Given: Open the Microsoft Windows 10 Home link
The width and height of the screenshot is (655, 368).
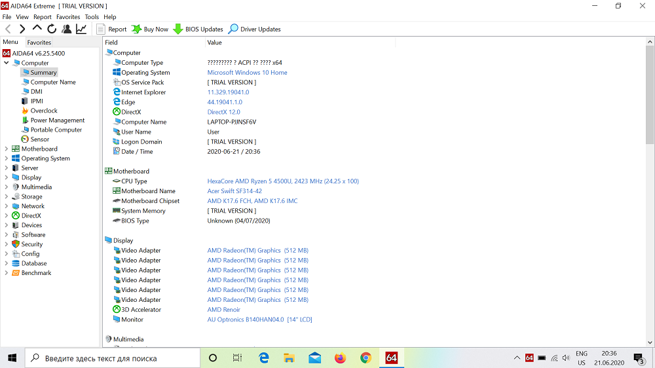Looking at the screenshot, I should point(248,72).
